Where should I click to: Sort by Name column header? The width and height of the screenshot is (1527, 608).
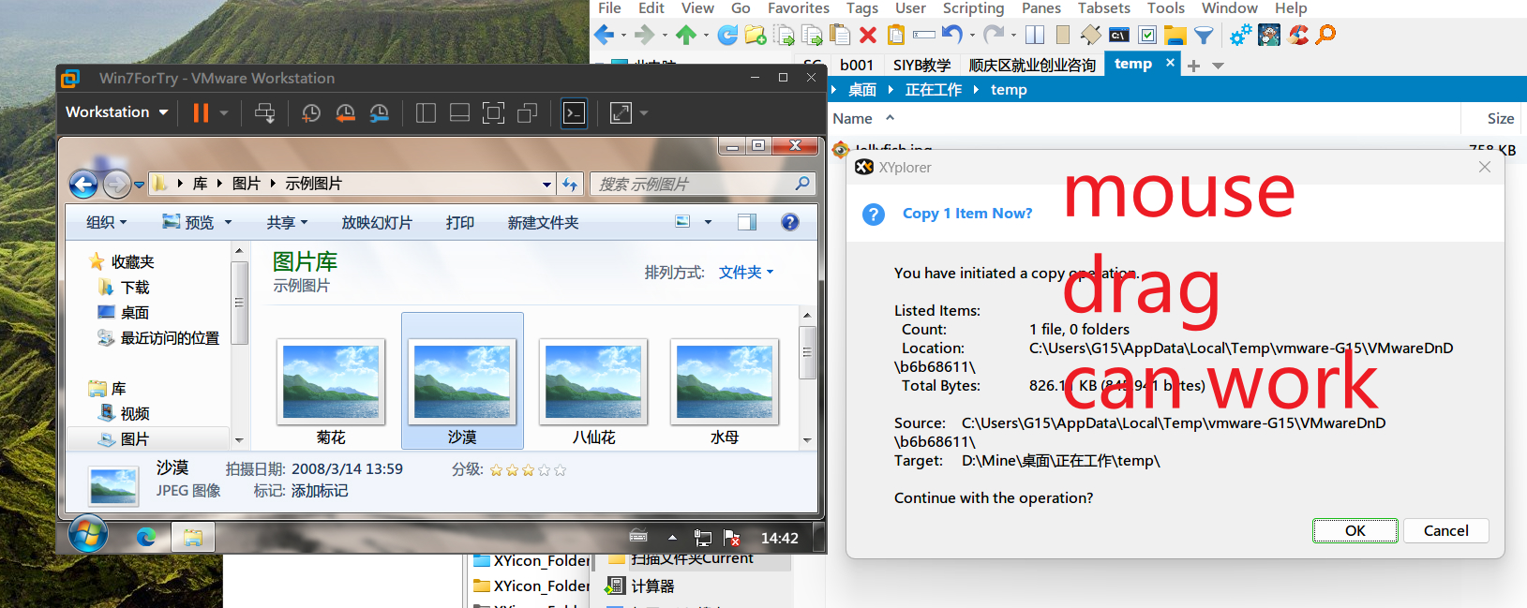(852, 119)
